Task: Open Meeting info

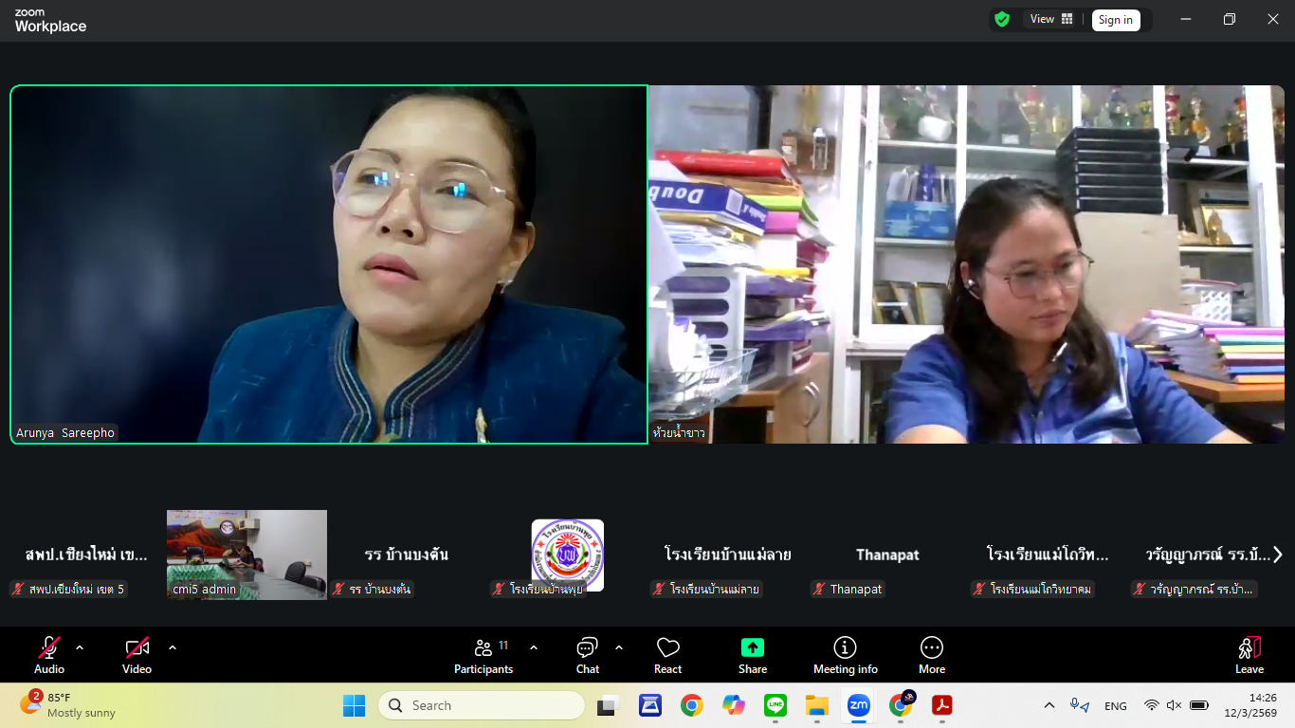Action: [845, 655]
